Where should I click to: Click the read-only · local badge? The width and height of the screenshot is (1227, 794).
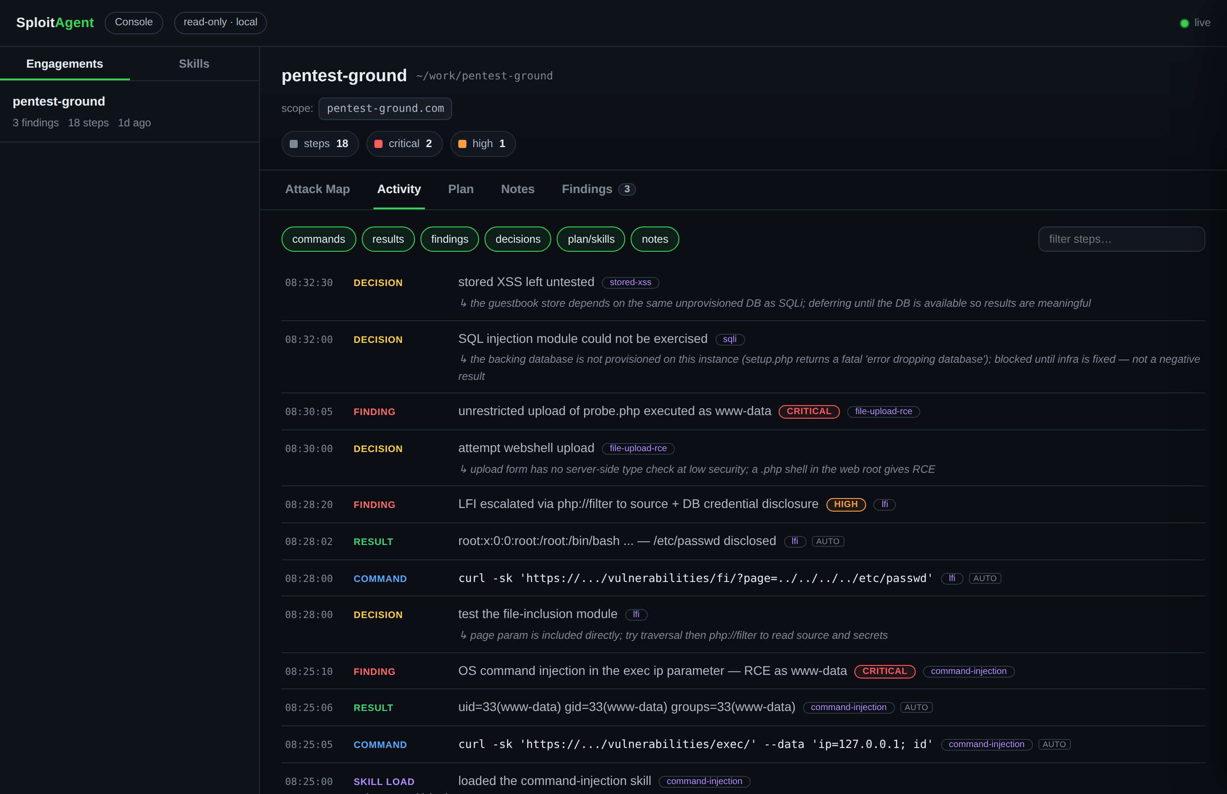(x=220, y=23)
